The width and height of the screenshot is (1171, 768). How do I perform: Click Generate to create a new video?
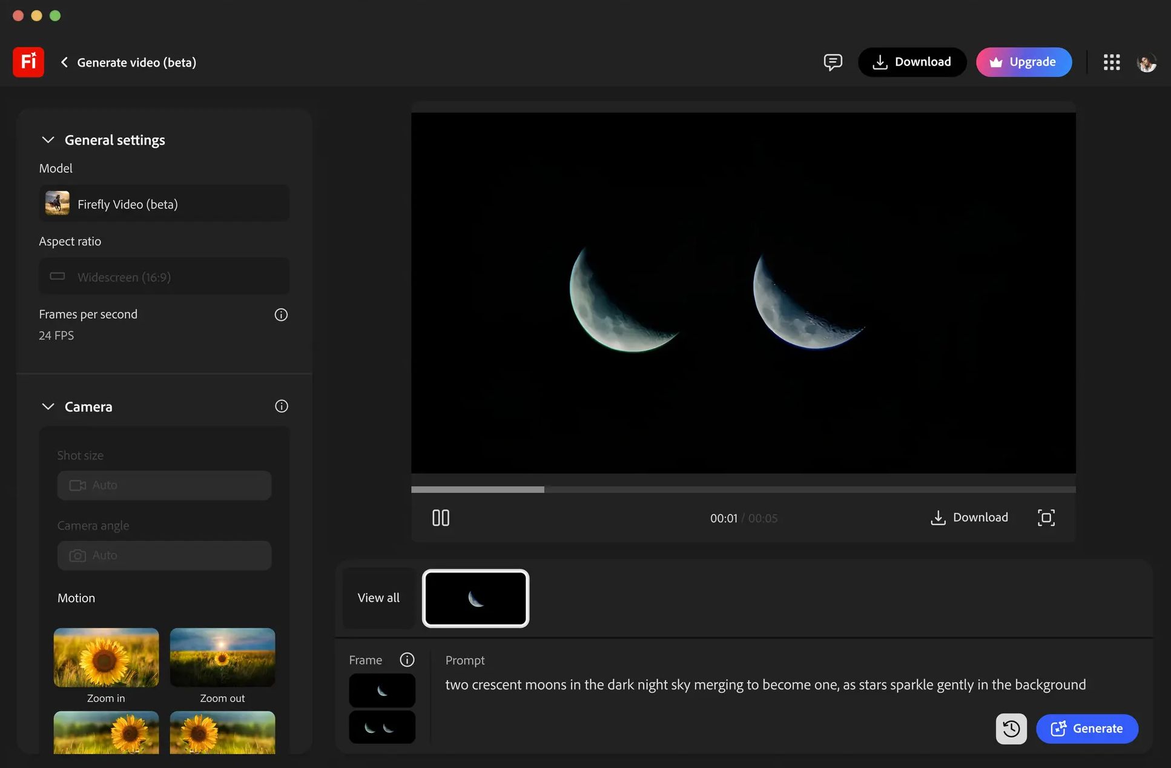(1087, 729)
